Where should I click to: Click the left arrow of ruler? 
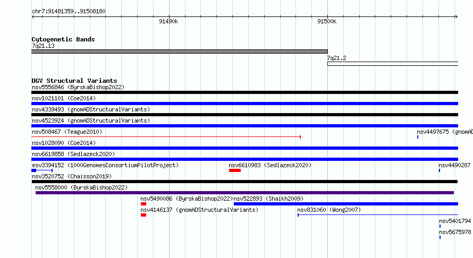click(33, 17)
